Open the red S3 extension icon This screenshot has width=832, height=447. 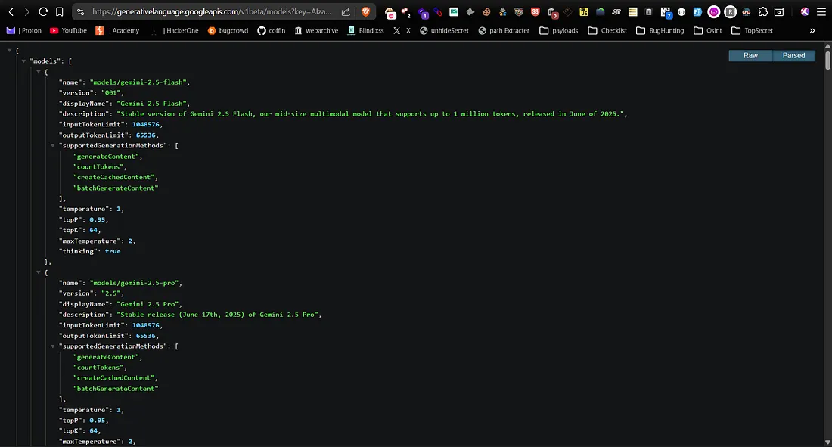[x=536, y=11]
